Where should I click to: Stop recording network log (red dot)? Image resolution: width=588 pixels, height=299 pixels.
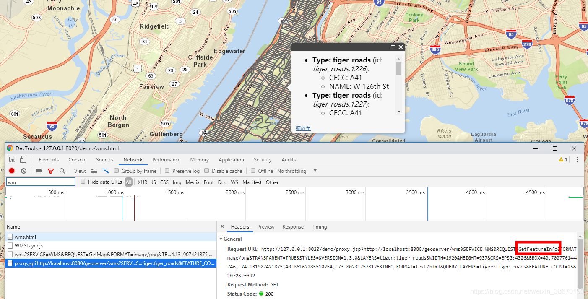[x=12, y=171]
